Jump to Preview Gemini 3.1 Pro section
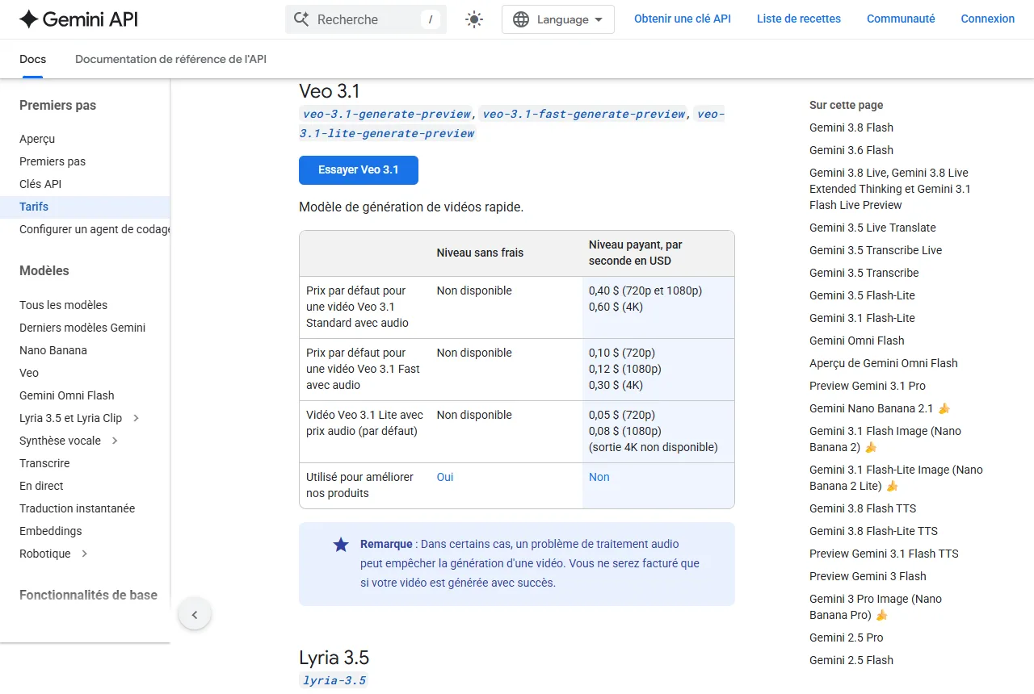This screenshot has height=694, width=1034. pos(868,386)
